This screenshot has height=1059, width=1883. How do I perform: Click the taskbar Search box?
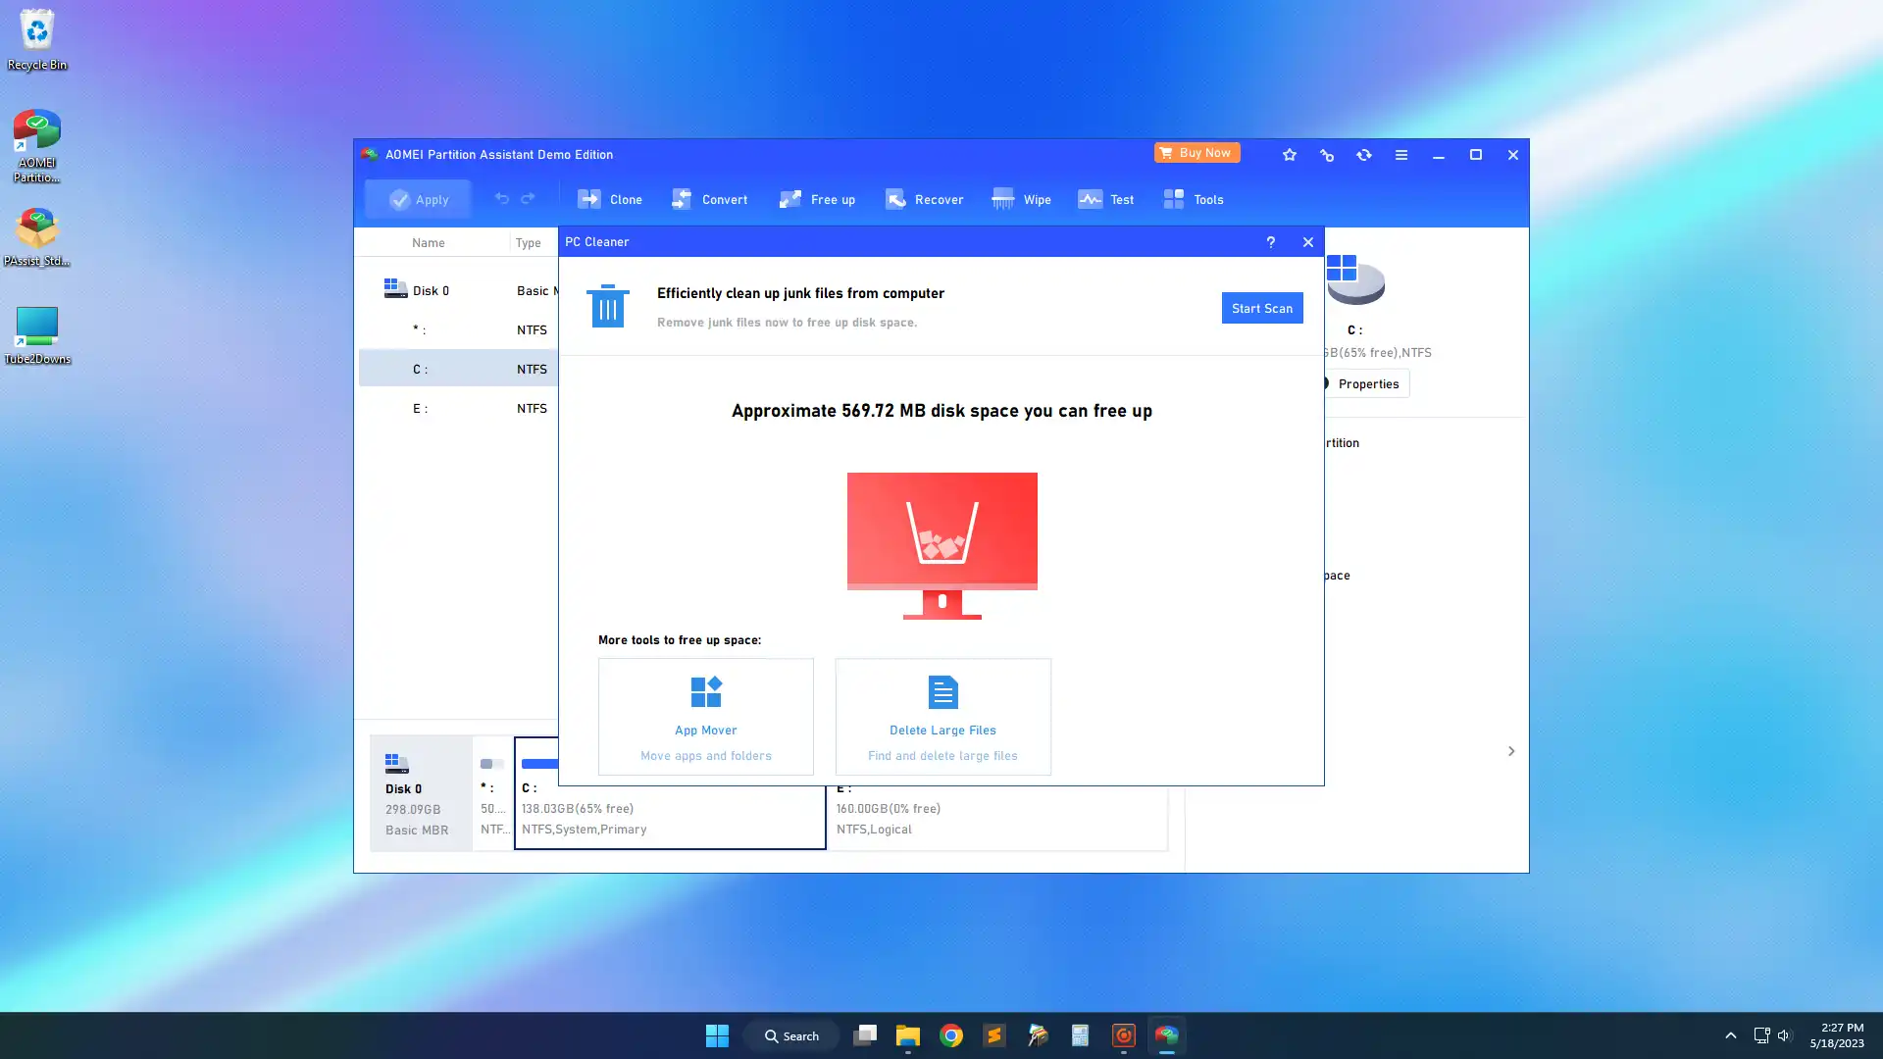point(791,1035)
